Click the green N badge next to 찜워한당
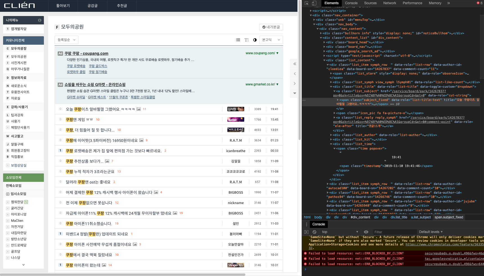 [26, 202]
